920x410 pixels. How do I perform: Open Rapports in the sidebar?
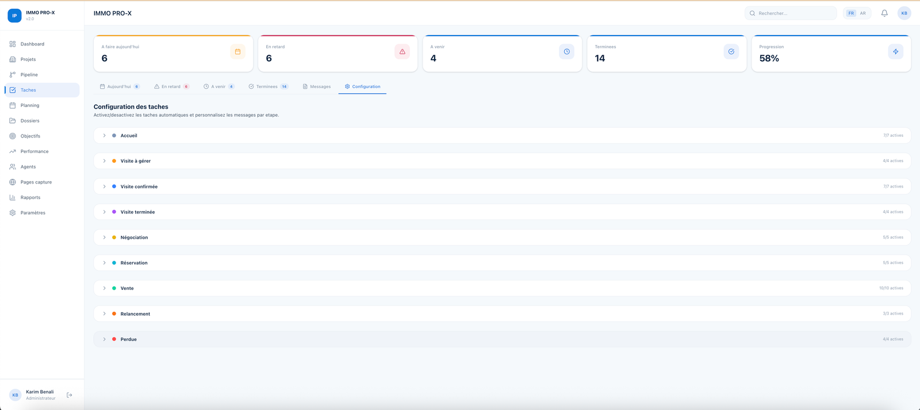pyautogui.click(x=41, y=197)
